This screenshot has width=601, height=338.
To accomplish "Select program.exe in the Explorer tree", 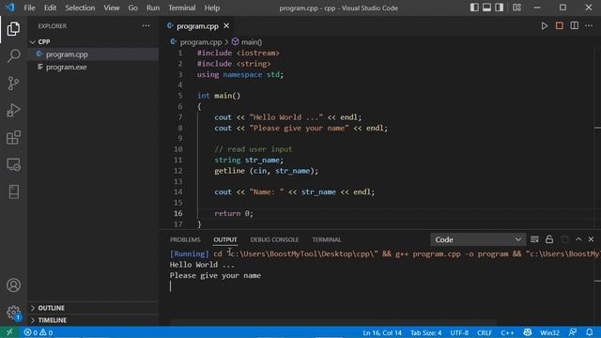I will [x=94, y=67].
